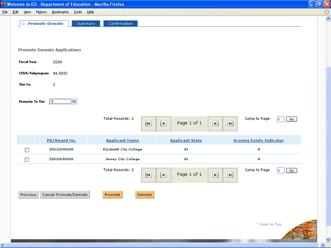Click the loading throbber icon in menu bar

[326, 12]
